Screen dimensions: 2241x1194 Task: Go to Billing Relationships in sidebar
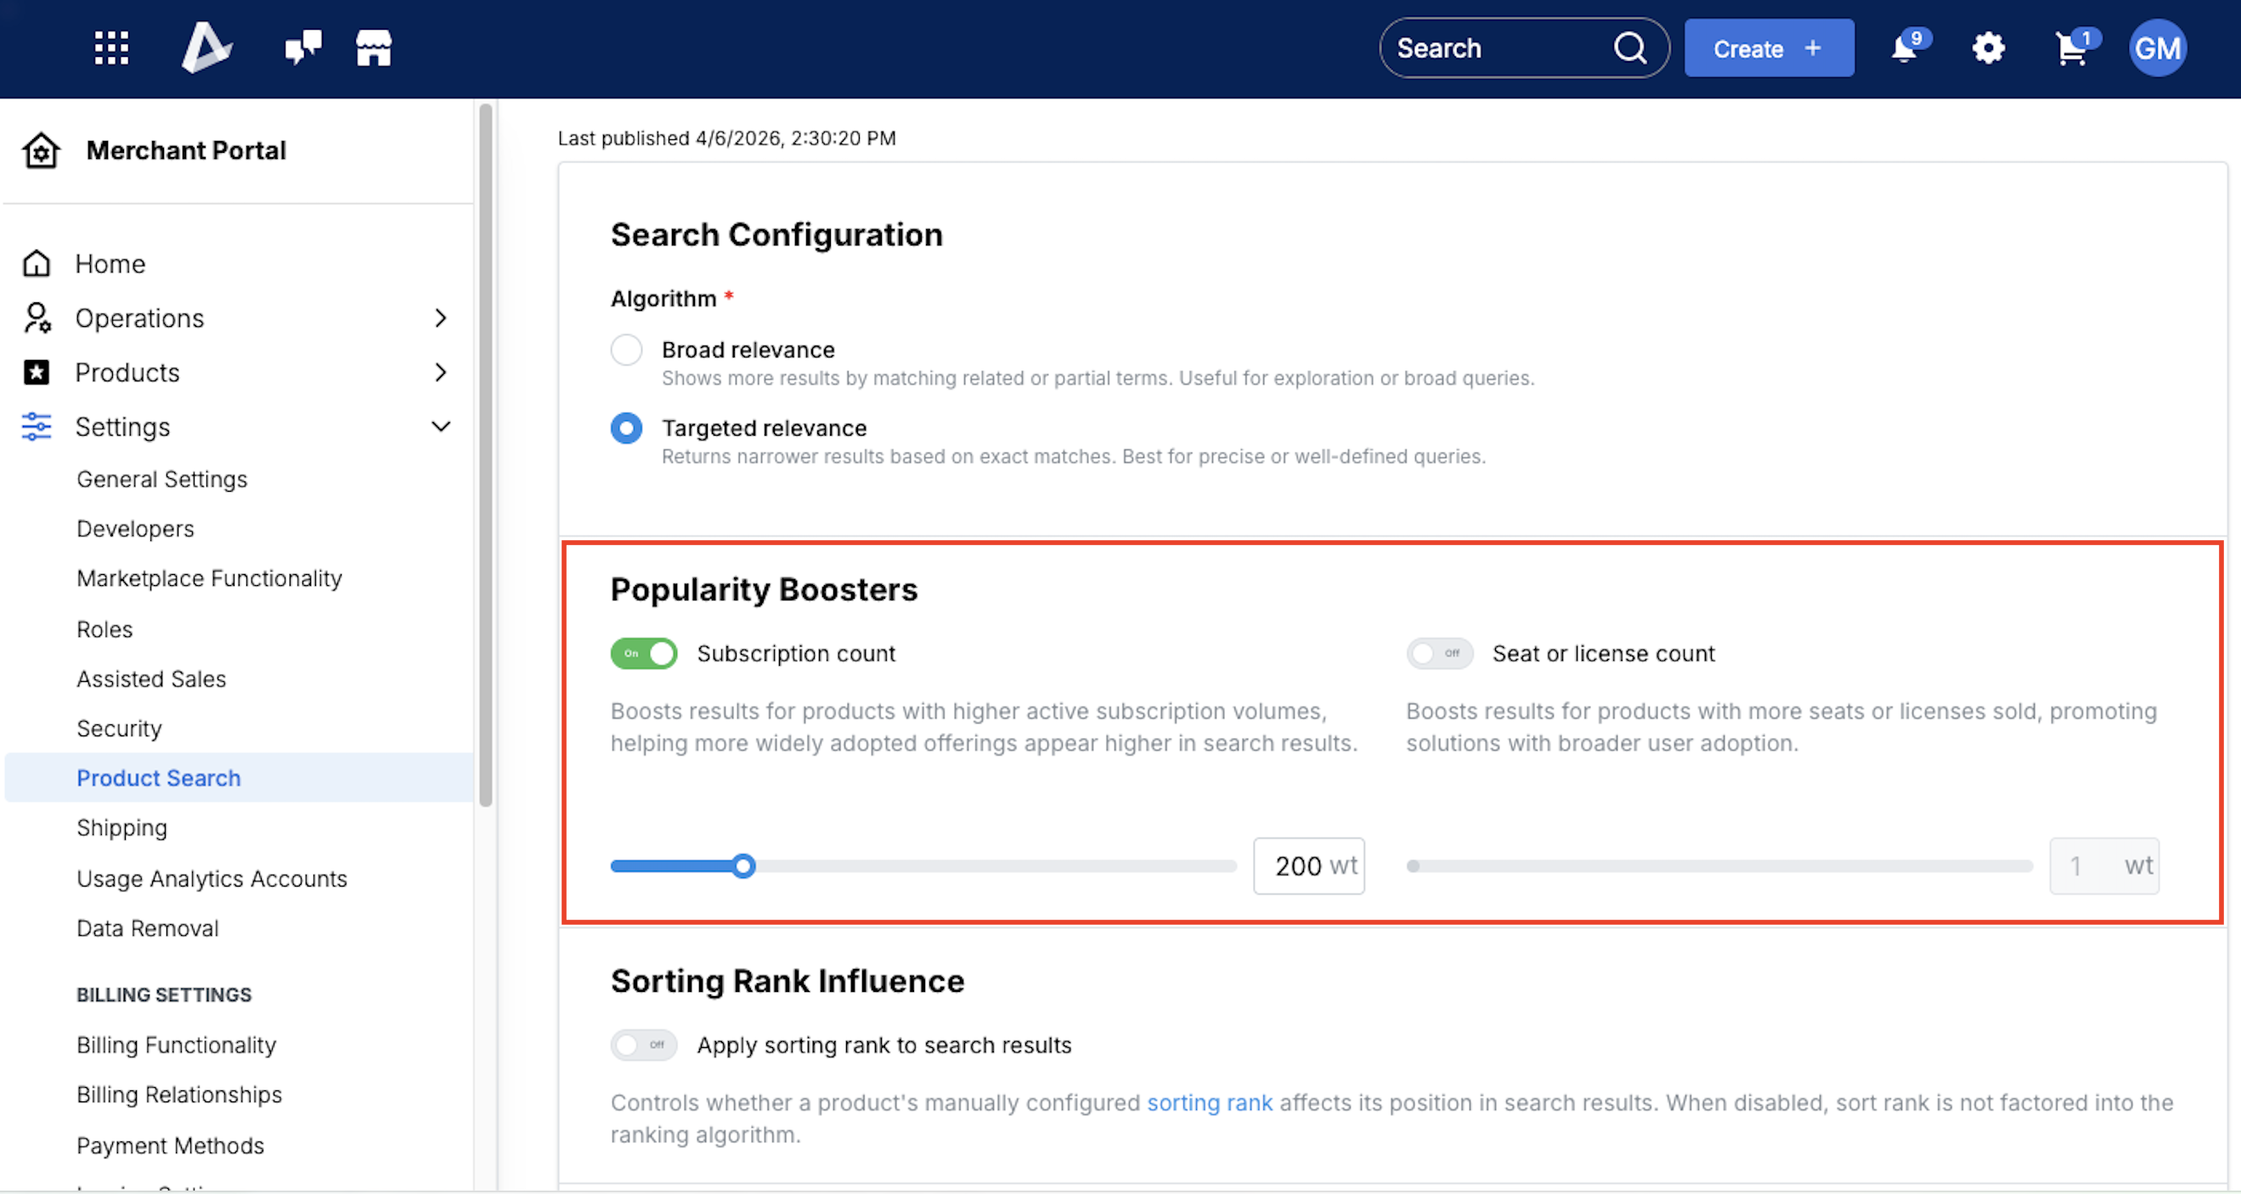point(179,1095)
